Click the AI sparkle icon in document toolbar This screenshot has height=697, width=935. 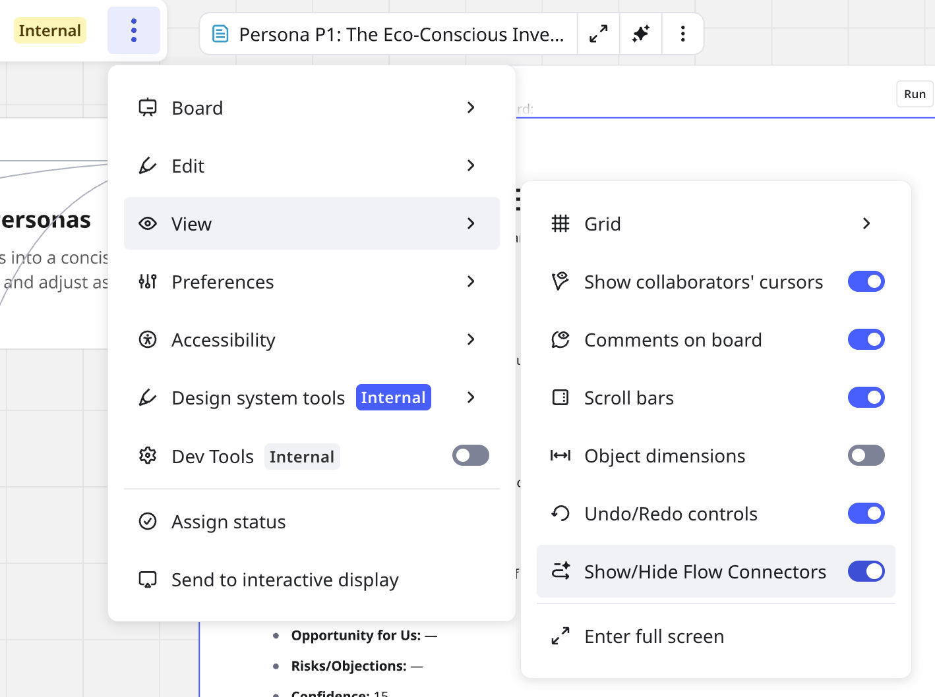[640, 34]
